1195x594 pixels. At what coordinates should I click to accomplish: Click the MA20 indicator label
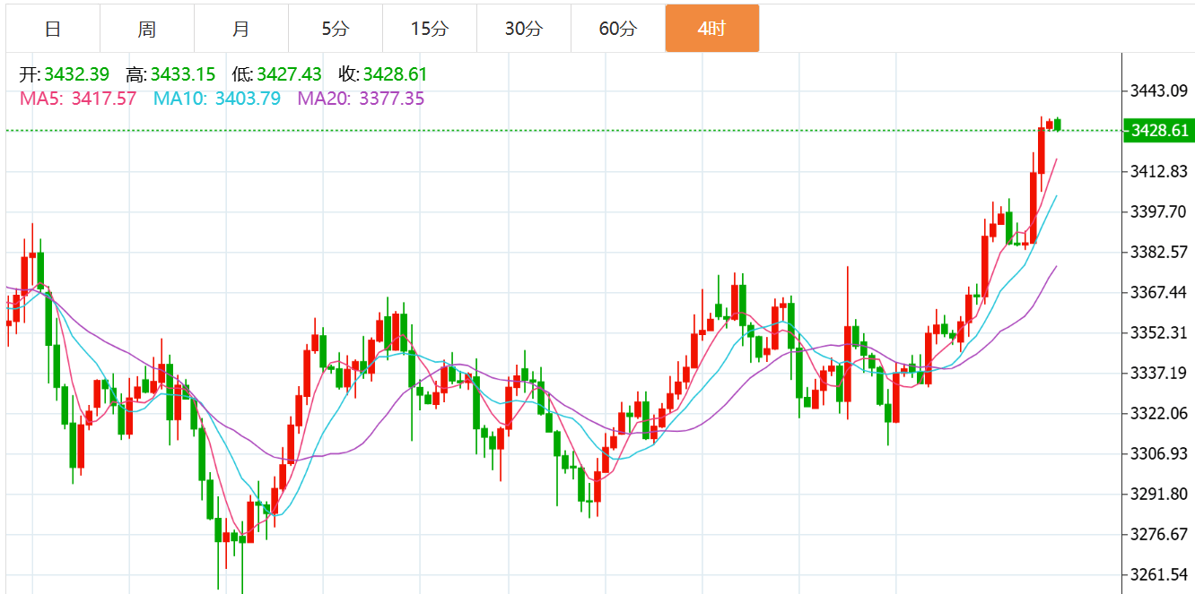click(x=361, y=99)
